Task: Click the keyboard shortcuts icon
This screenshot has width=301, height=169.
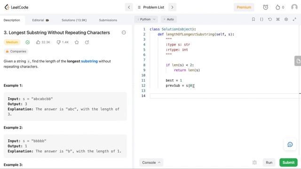Action: coord(278,19)
